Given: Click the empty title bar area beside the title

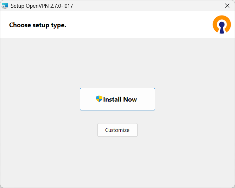Looking at the screenshot, I should point(148,6).
